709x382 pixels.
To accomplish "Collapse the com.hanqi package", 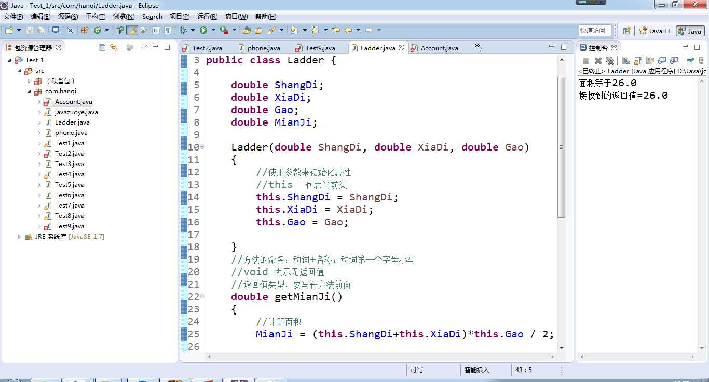I will [x=30, y=91].
